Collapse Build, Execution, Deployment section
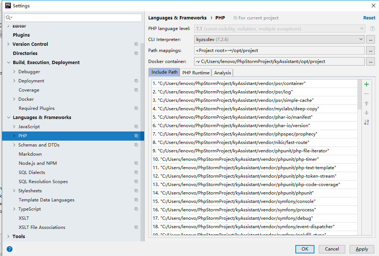The height and width of the screenshot is (256, 379). click(8, 63)
